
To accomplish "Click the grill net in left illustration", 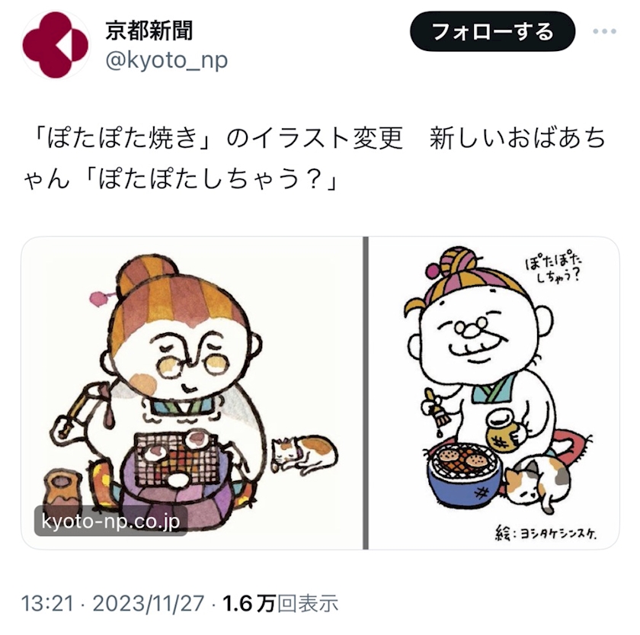I will click(176, 459).
